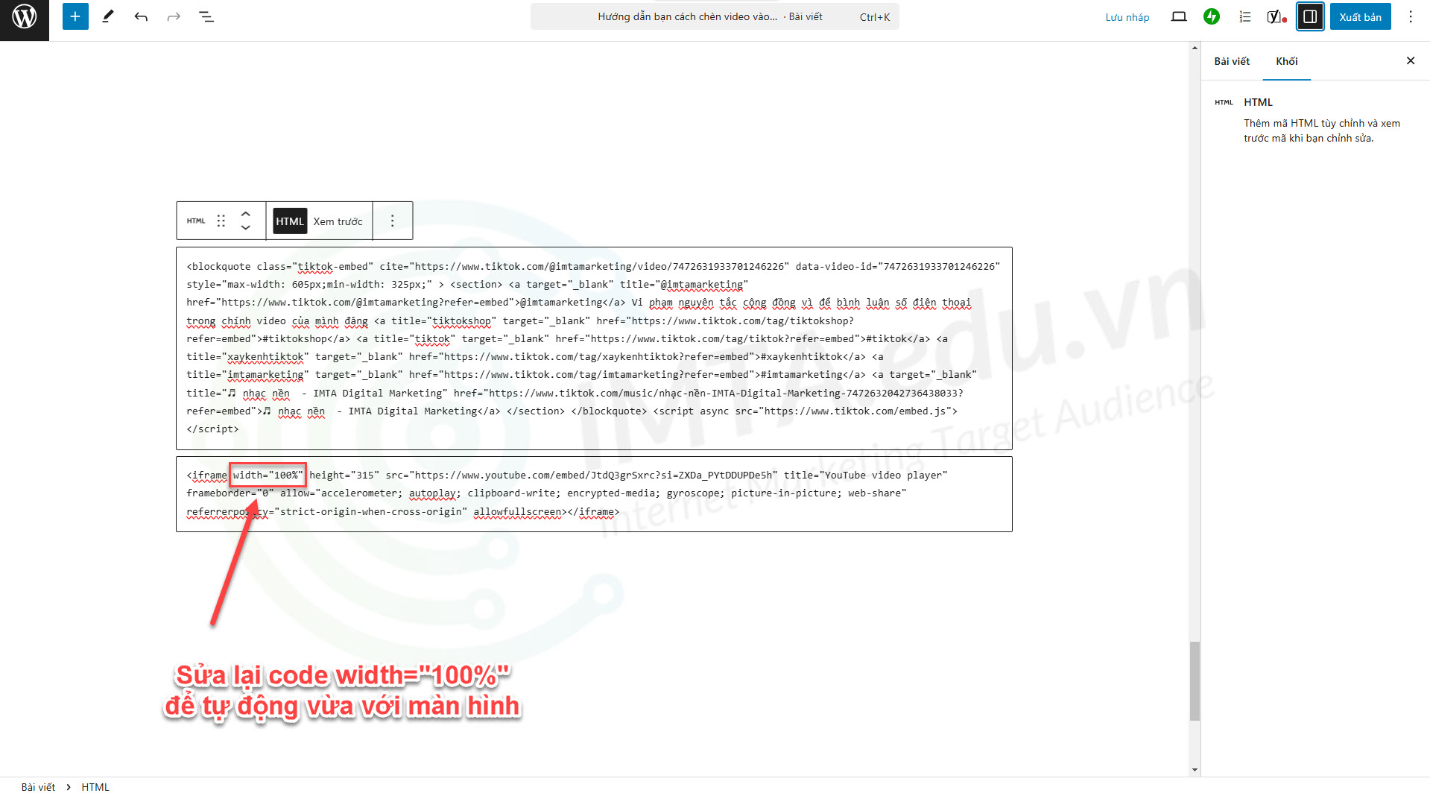Open the laptop preview view icon
1430x796 pixels.
pyautogui.click(x=1179, y=16)
